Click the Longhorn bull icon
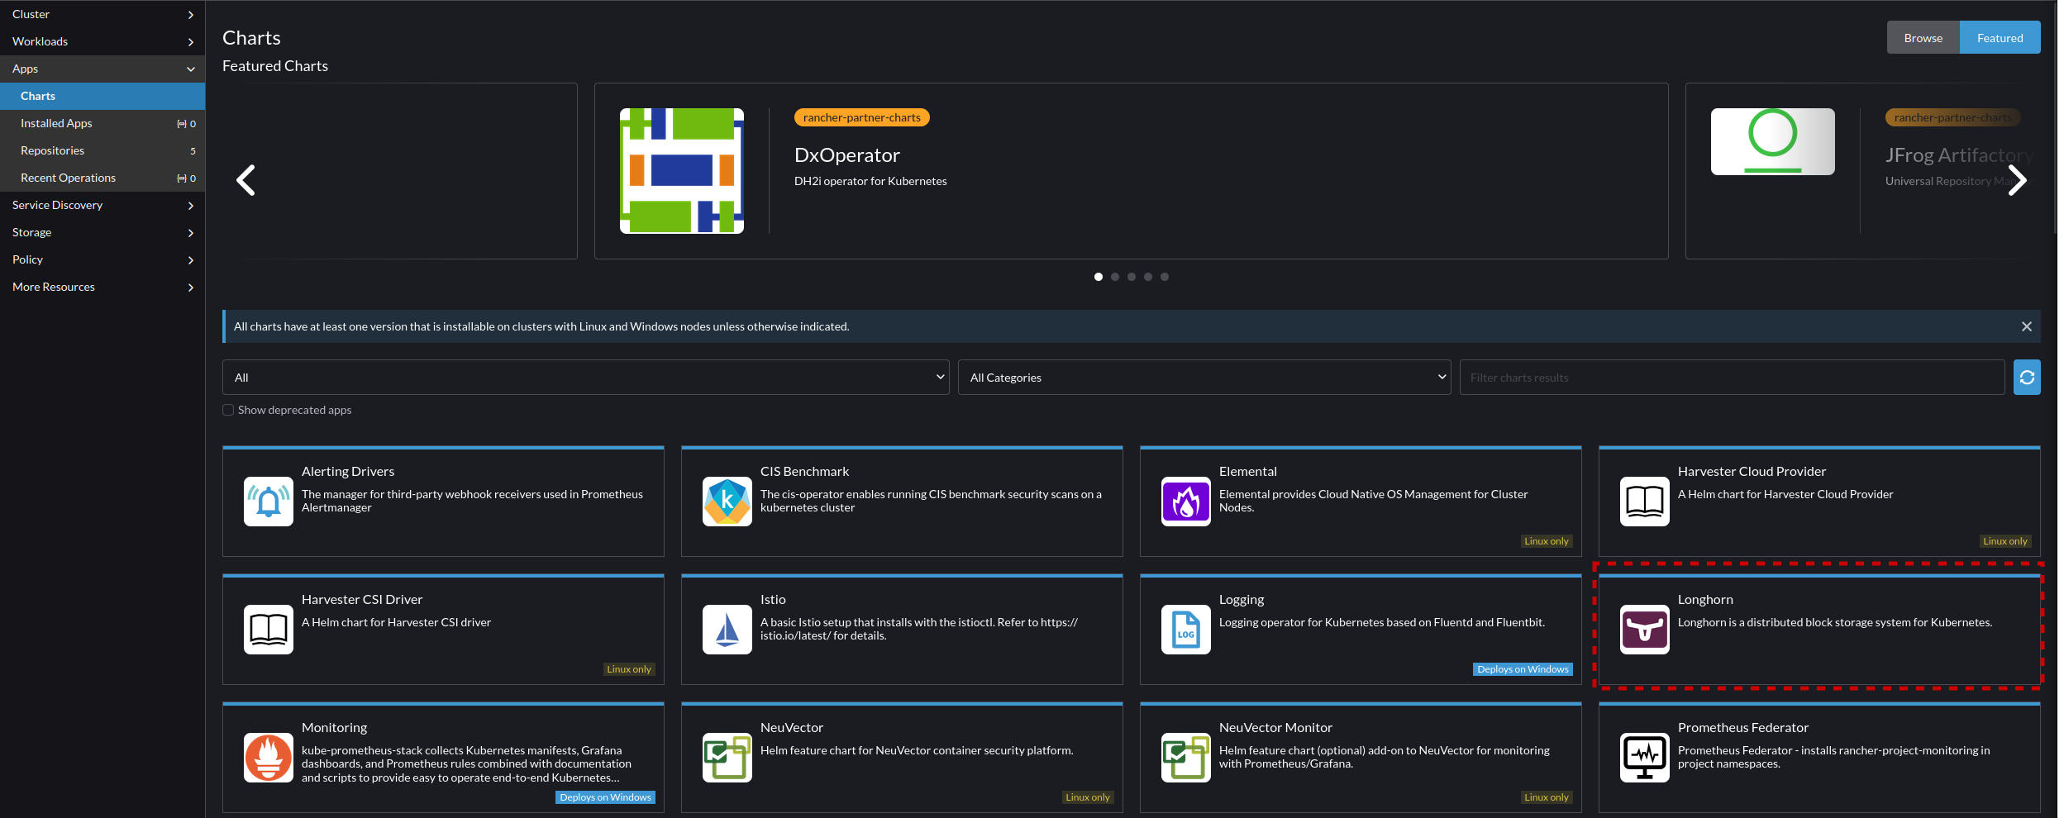This screenshot has width=2064, height=818. pos(1645,630)
